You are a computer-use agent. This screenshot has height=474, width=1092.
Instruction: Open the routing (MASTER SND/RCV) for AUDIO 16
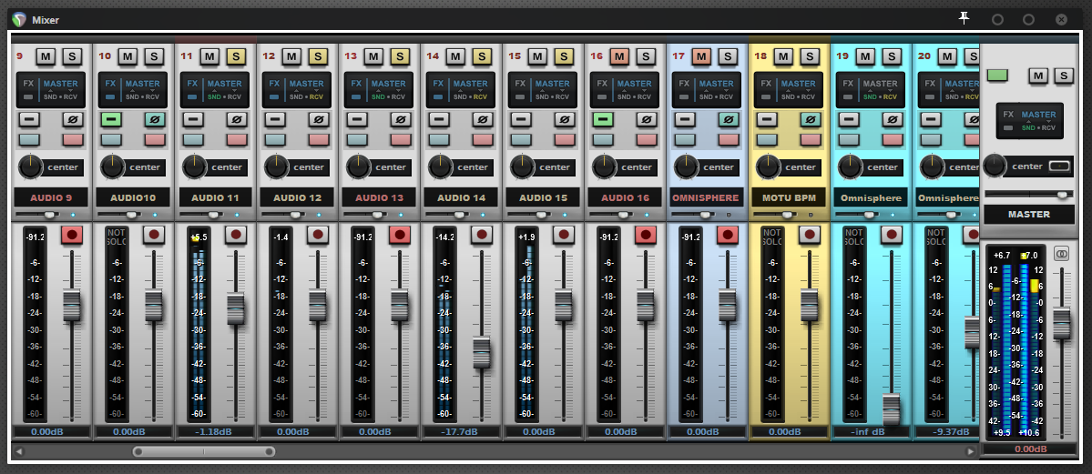[x=634, y=89]
